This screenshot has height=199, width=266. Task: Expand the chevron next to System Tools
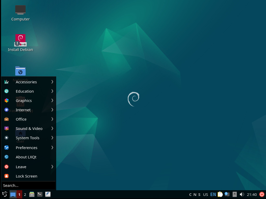52,138
